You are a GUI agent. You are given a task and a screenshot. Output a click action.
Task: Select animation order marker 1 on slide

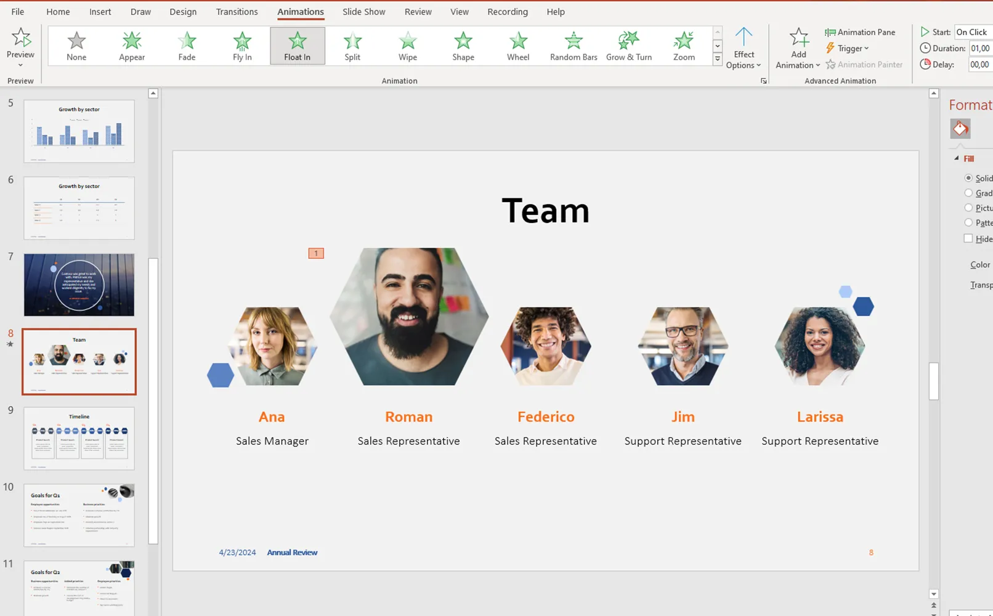pyautogui.click(x=316, y=253)
